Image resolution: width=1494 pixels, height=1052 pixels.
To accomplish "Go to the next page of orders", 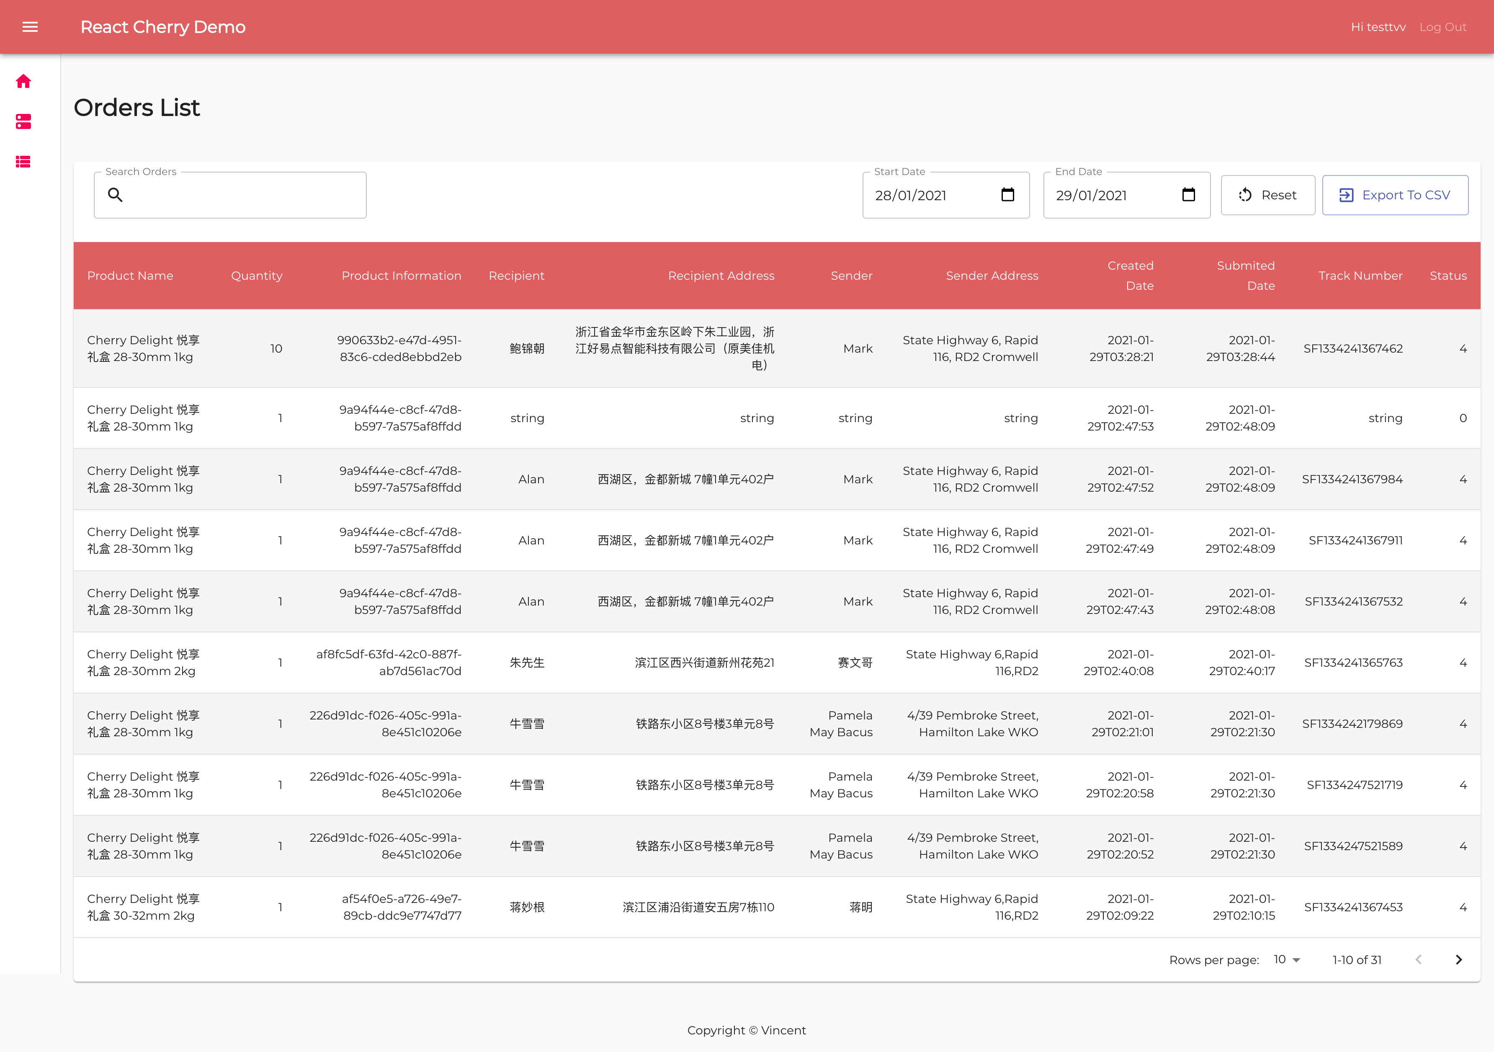I will tap(1458, 959).
